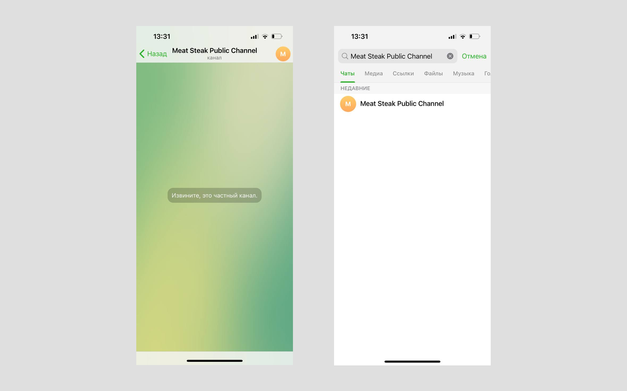The image size is (627, 391).
Task: Expand the Музыка tab in search filters
Action: click(x=464, y=73)
